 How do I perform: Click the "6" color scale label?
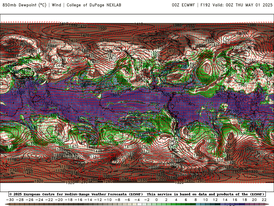[186, 200]
